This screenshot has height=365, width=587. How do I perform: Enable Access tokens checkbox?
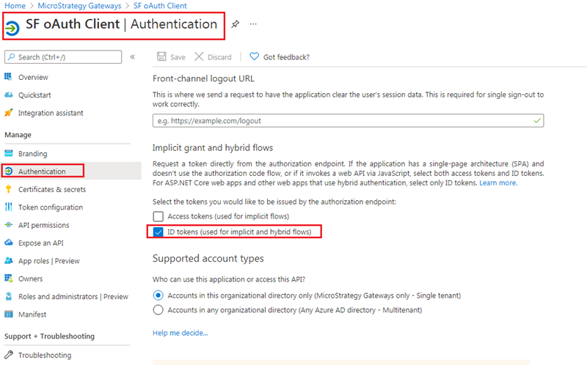click(x=158, y=216)
